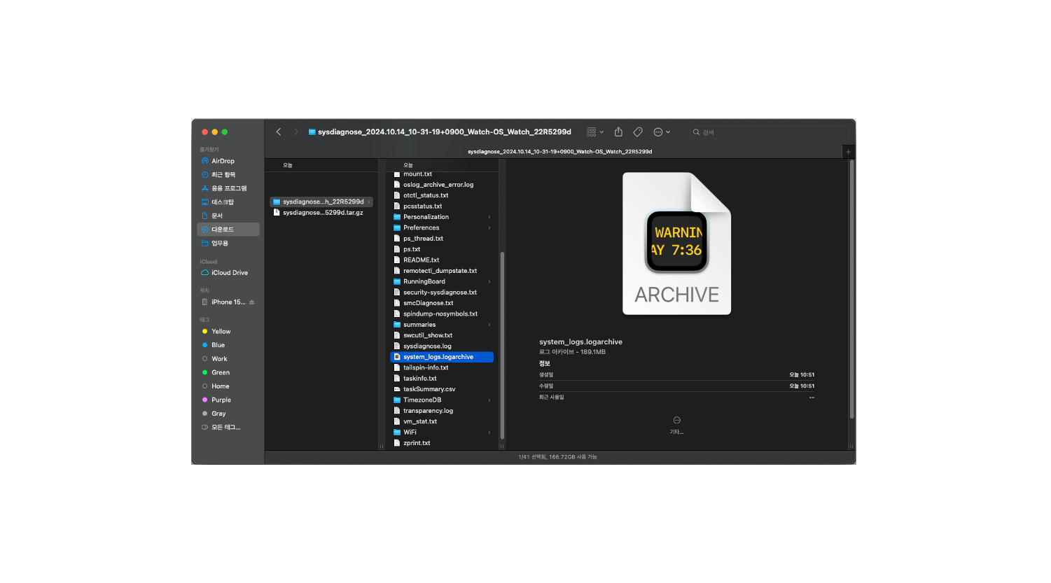Open 응용 프로그램 in the sidebar
Screen dimensions: 1051x583
point(228,188)
